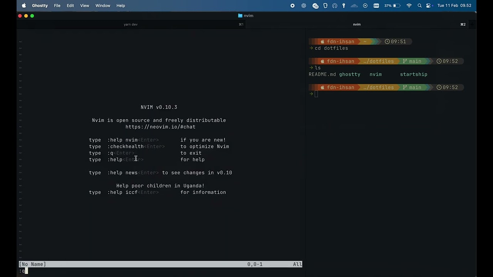Click "for help" description text
This screenshot has width=493, height=277.
click(x=192, y=160)
